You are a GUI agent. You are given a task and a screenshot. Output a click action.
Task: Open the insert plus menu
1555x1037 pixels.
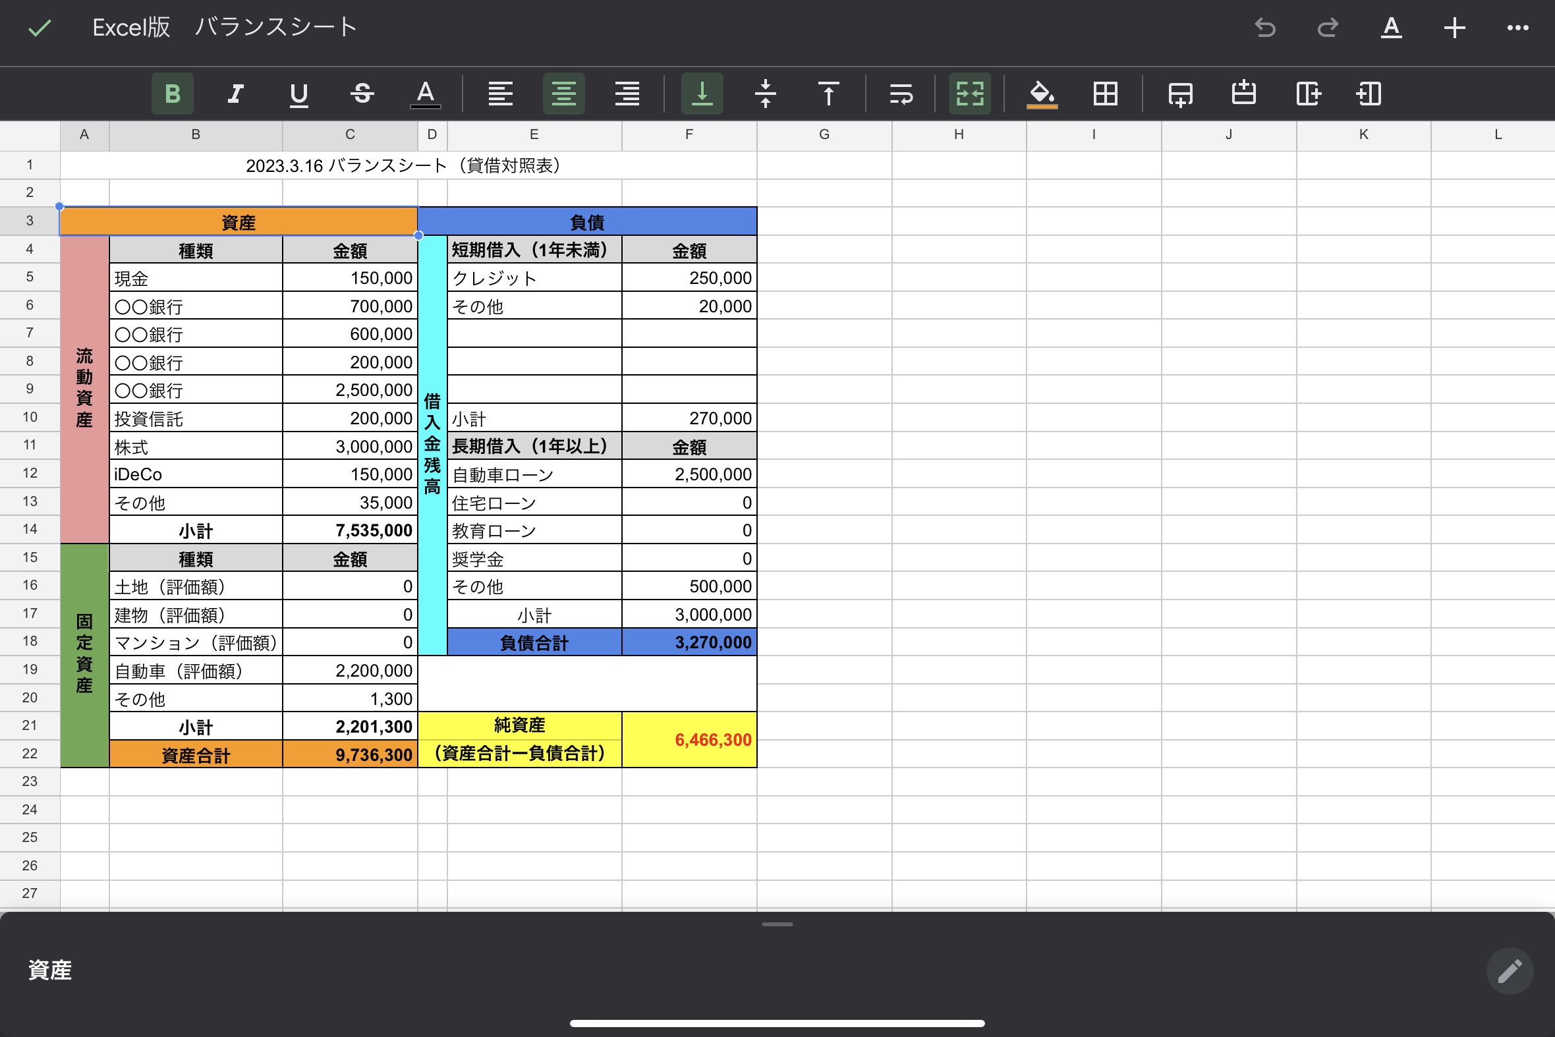coord(1454,28)
